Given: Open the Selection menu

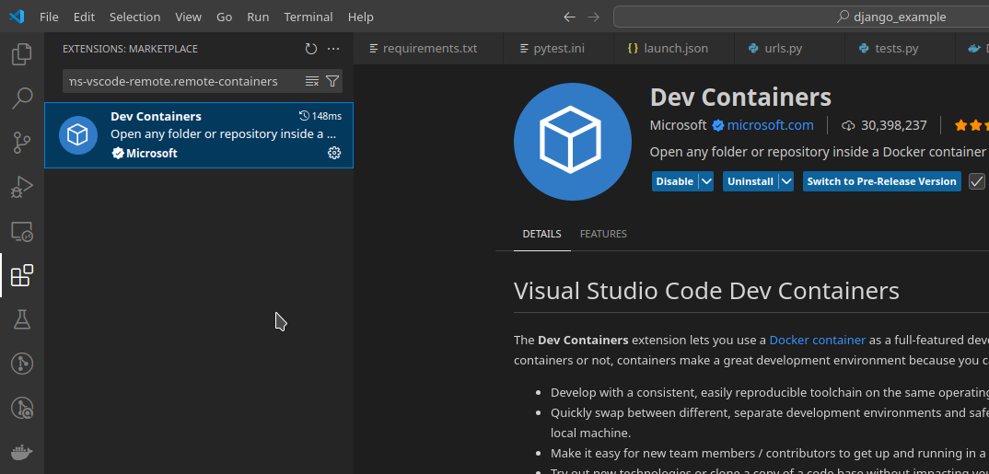Looking at the screenshot, I should (135, 17).
